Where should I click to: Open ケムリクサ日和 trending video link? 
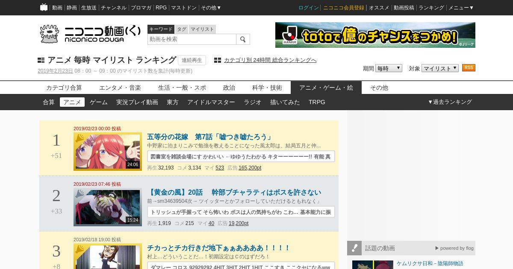click(x=430, y=263)
